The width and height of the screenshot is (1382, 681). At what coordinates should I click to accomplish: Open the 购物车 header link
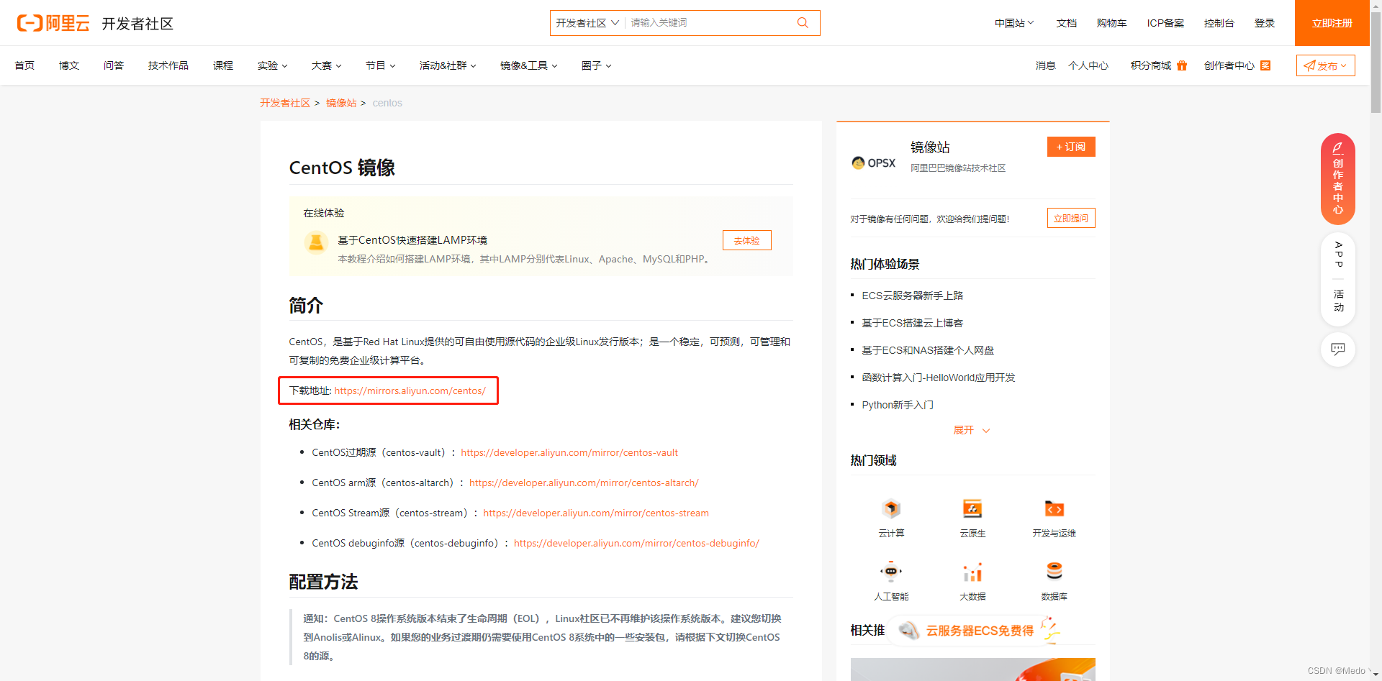coord(1111,23)
